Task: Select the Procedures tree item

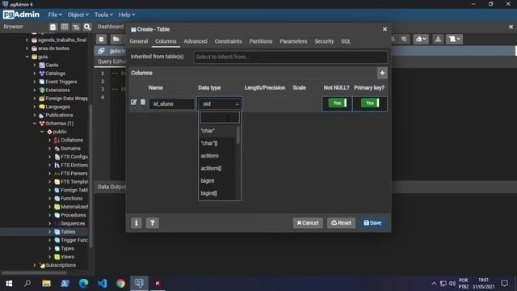Action: click(74, 215)
